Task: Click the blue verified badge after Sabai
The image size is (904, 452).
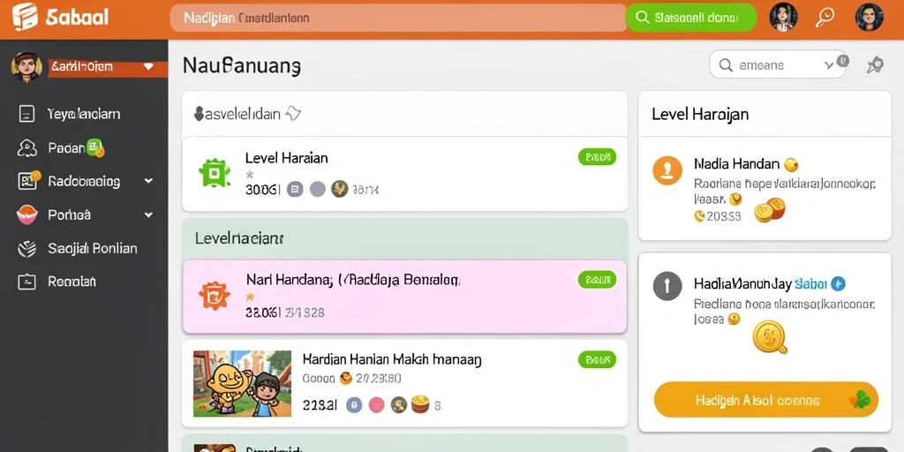Action: click(x=839, y=283)
